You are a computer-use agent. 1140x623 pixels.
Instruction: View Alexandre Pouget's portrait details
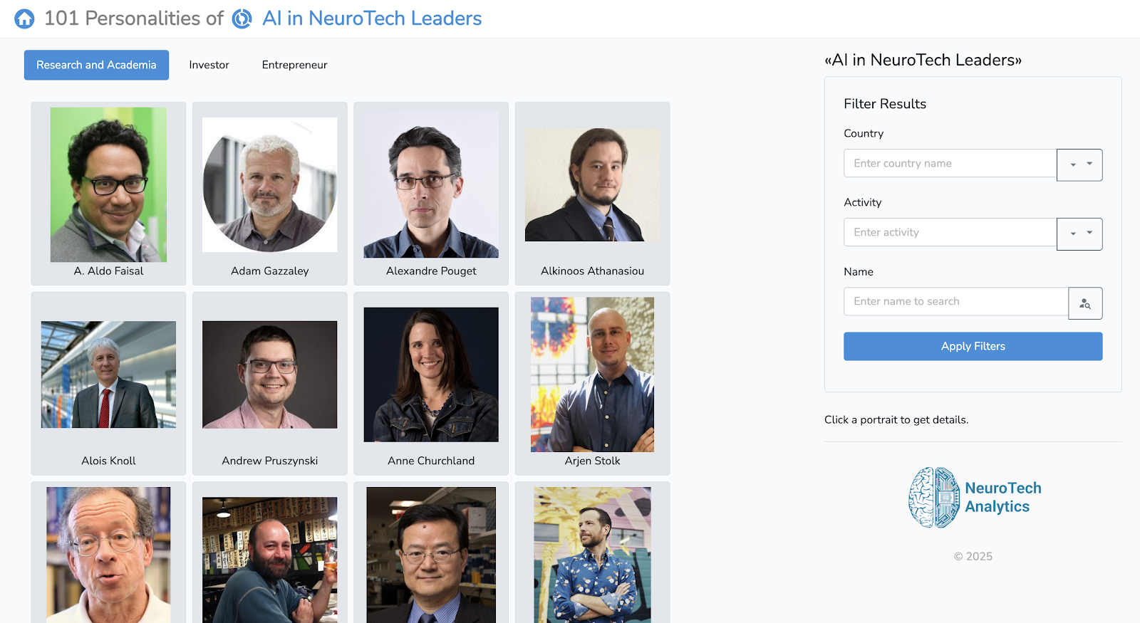point(431,185)
